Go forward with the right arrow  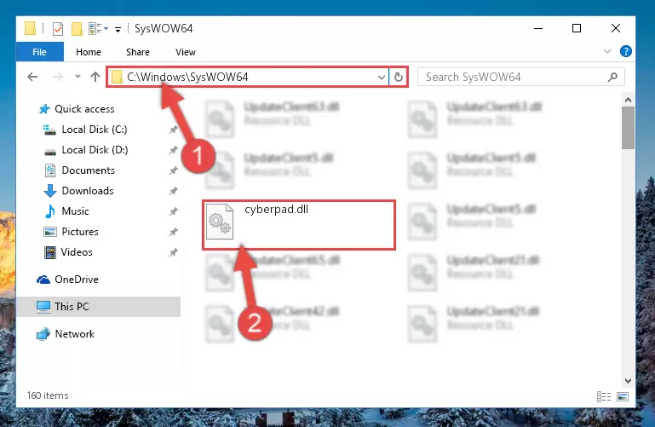[x=58, y=77]
